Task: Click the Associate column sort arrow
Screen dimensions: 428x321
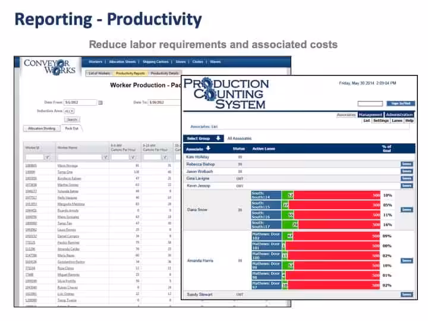Action: [208, 148]
